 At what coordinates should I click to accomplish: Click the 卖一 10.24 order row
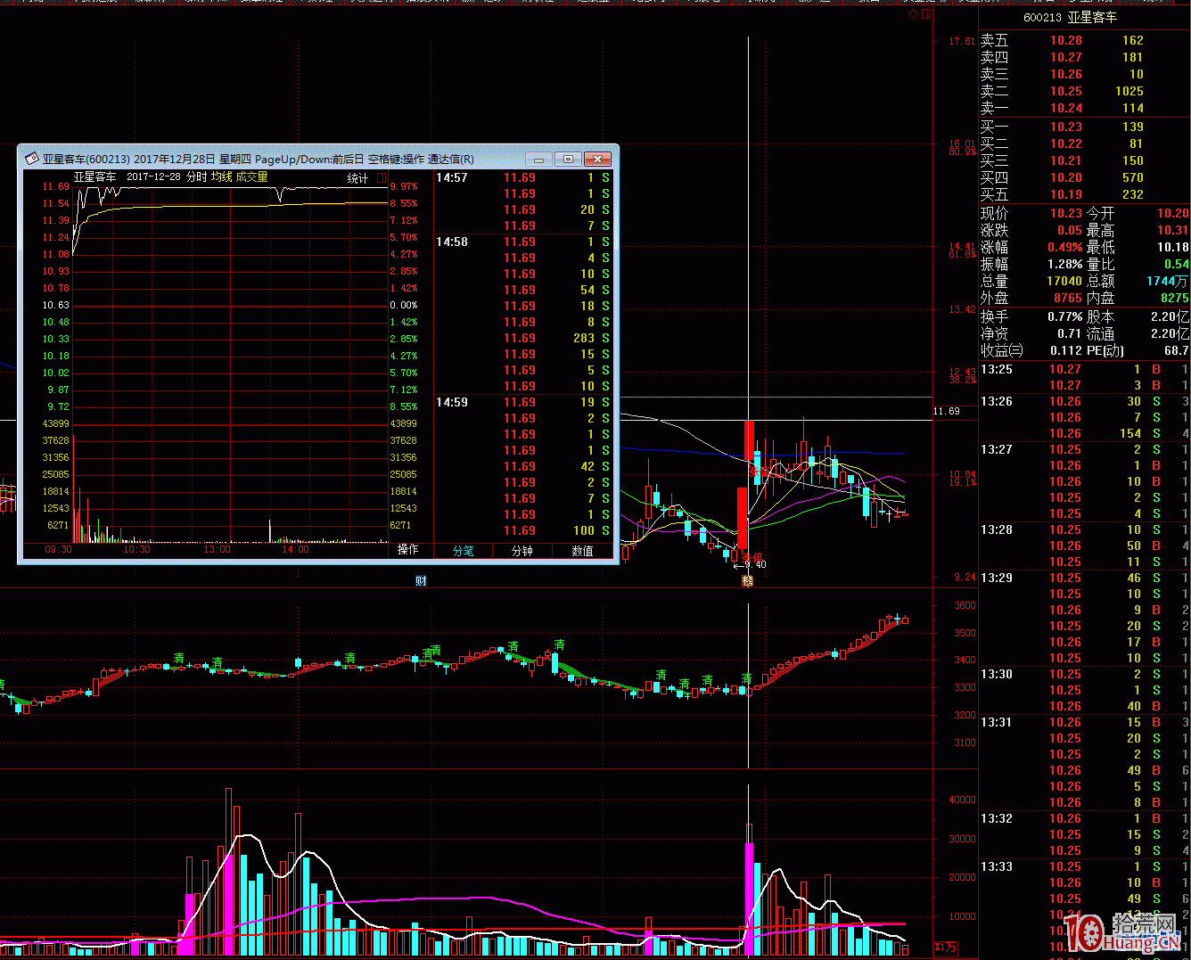(x=1084, y=108)
